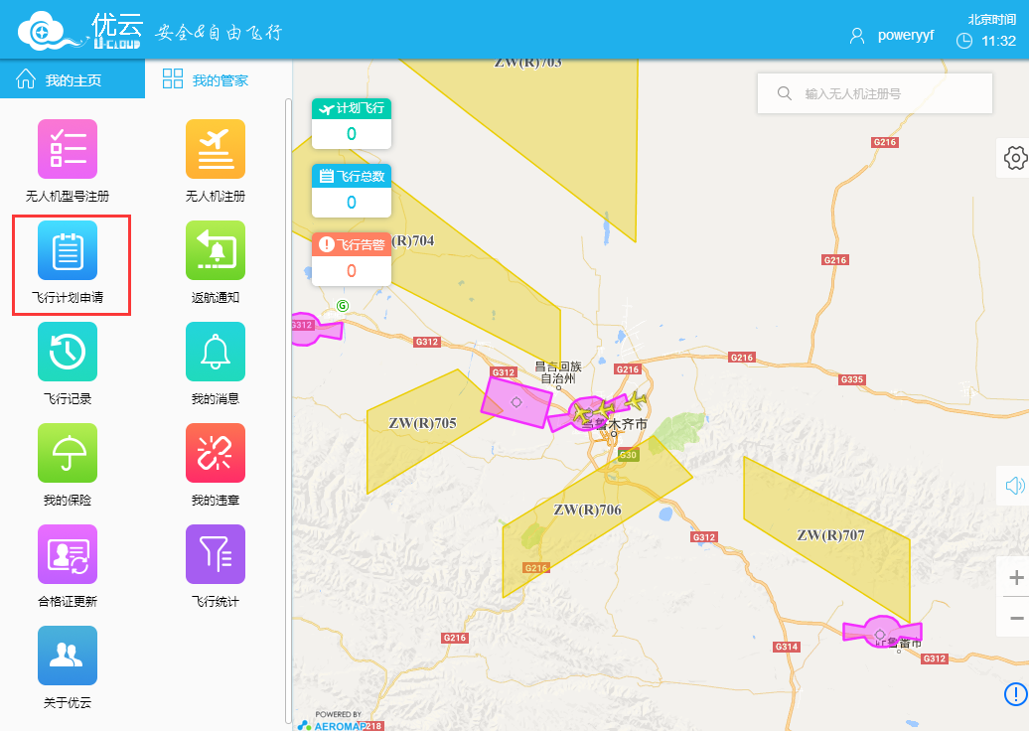Click the clock icon beside 11:32
Image resolution: width=1029 pixels, height=731 pixels.
coord(964,41)
